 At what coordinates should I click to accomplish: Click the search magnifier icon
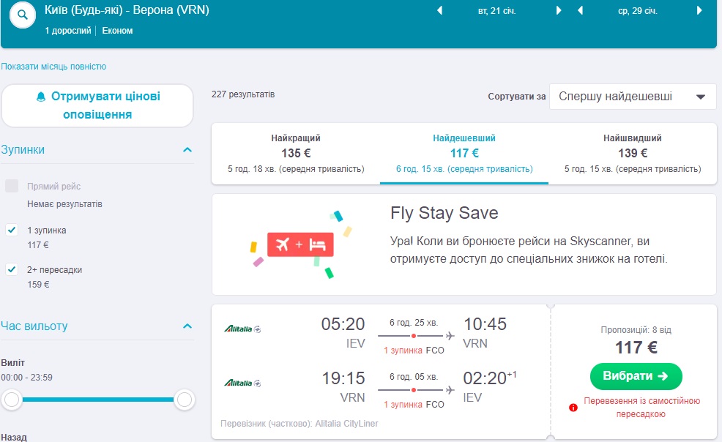tap(23, 15)
